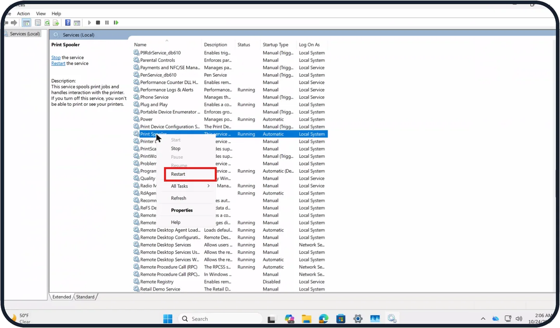Select the Portable Device Enumerator service
560x328 pixels.
click(230, 112)
